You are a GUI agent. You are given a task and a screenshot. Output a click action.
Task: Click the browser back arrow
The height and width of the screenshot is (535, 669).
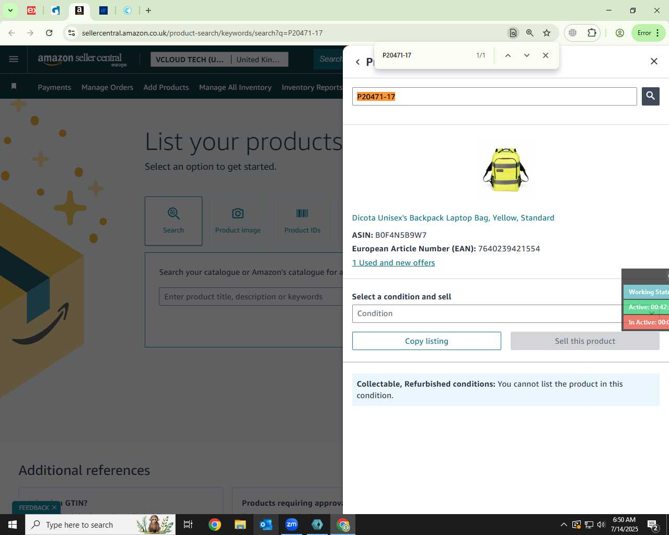click(x=11, y=33)
